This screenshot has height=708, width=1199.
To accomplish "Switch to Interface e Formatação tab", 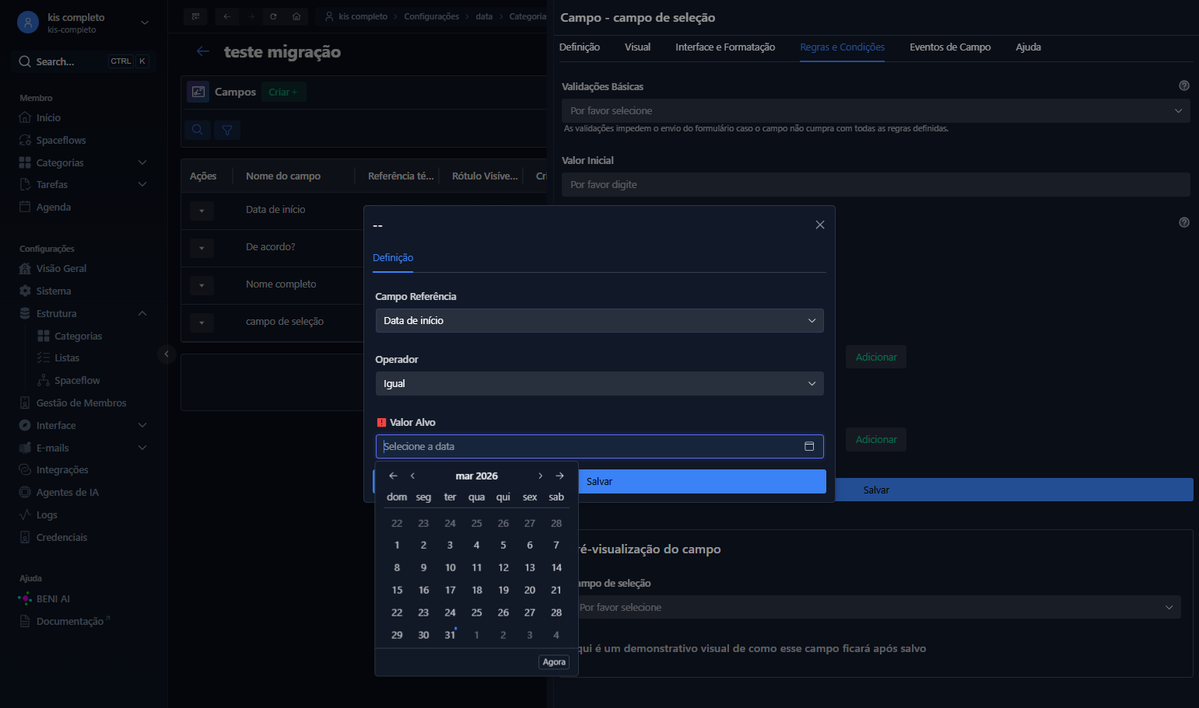I will 725,47.
